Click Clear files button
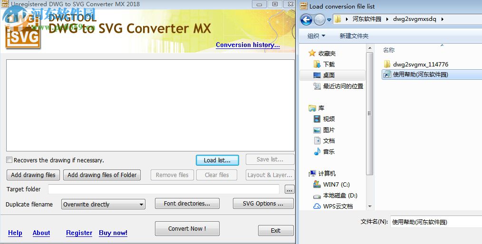The width and height of the screenshot is (482, 244). [x=217, y=175]
